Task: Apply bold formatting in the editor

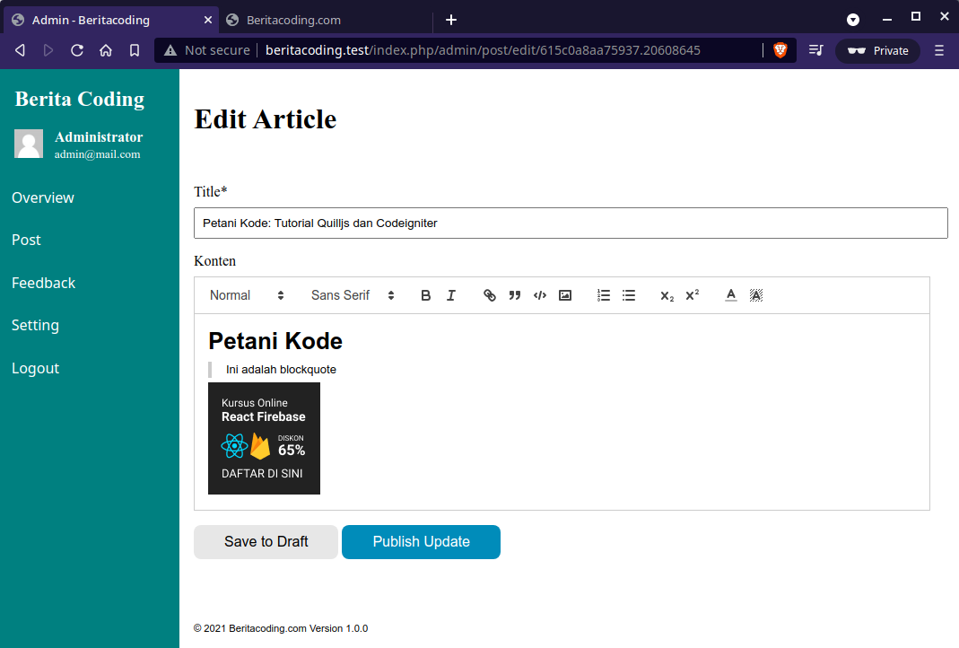Action: (425, 294)
